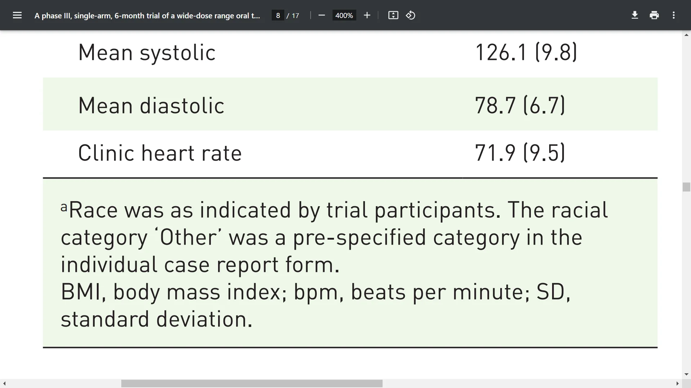The image size is (691, 388).
Task: Click the scroll up arrow
Action: tap(686, 35)
